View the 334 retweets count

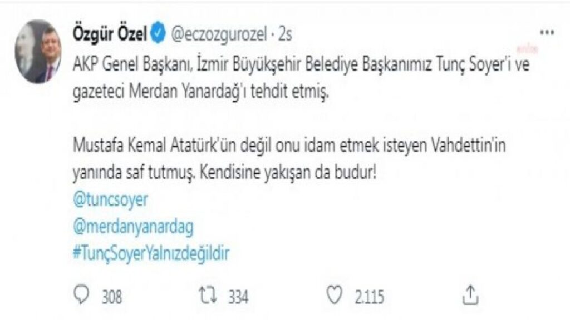[238, 297]
